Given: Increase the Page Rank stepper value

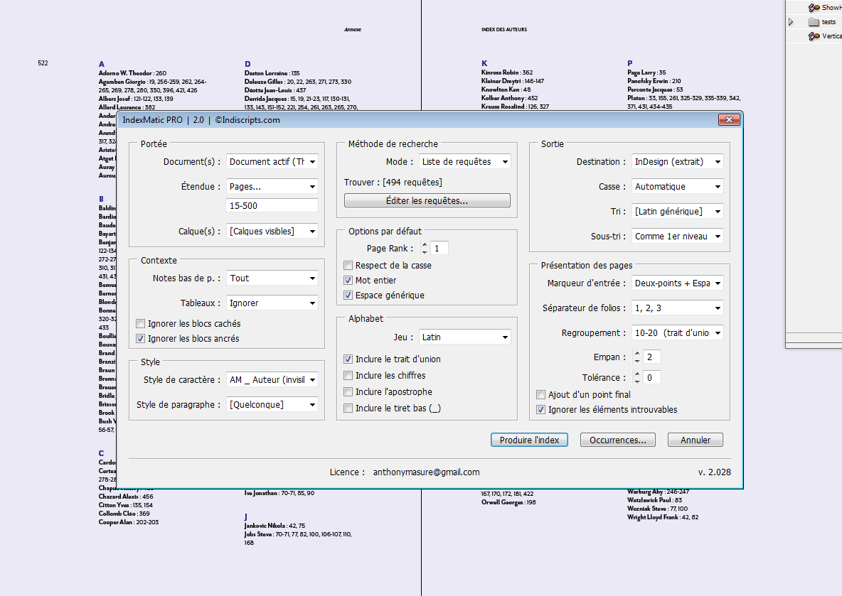Looking at the screenshot, I should [425, 244].
